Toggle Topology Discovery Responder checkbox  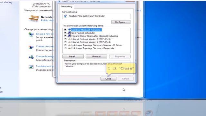point(65,48)
